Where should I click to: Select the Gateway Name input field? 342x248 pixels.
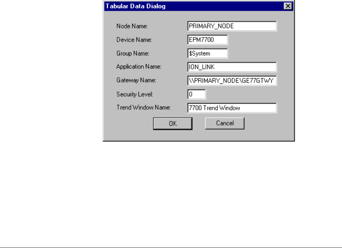pyautogui.click(x=232, y=81)
